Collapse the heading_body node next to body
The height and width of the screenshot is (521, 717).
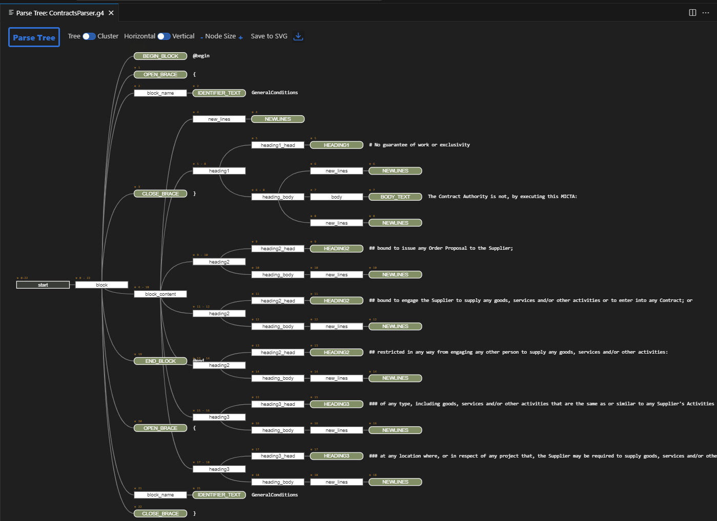(278, 197)
